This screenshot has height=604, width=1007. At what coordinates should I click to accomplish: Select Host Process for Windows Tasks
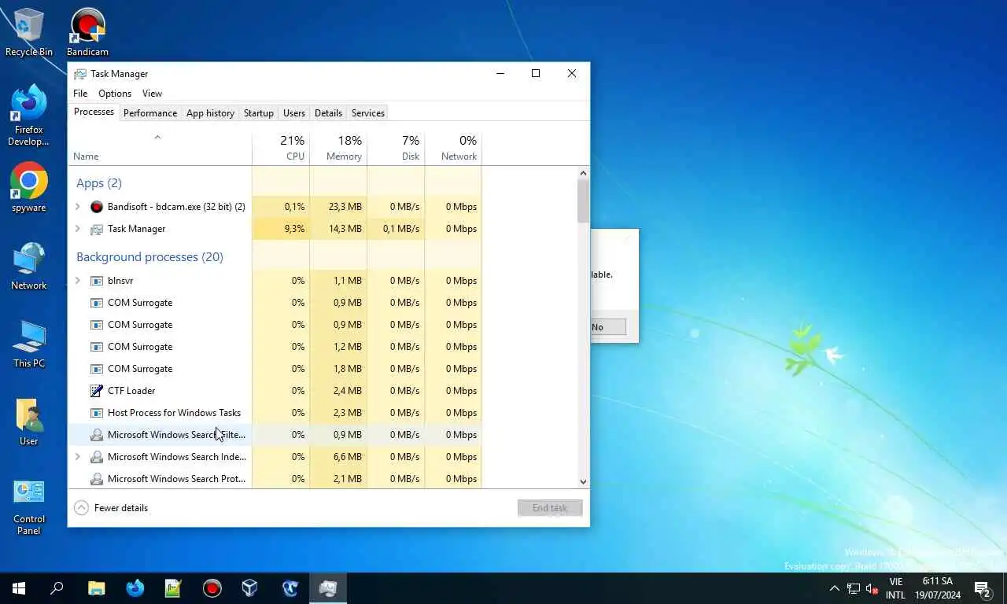click(275, 413)
